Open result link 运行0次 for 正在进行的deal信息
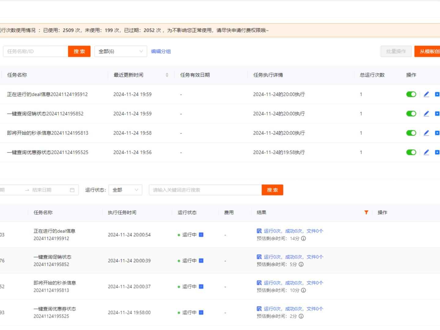The width and height of the screenshot is (440, 330). 272,231
